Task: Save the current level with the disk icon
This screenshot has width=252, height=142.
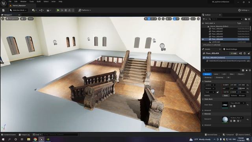Action: tap(4, 10)
